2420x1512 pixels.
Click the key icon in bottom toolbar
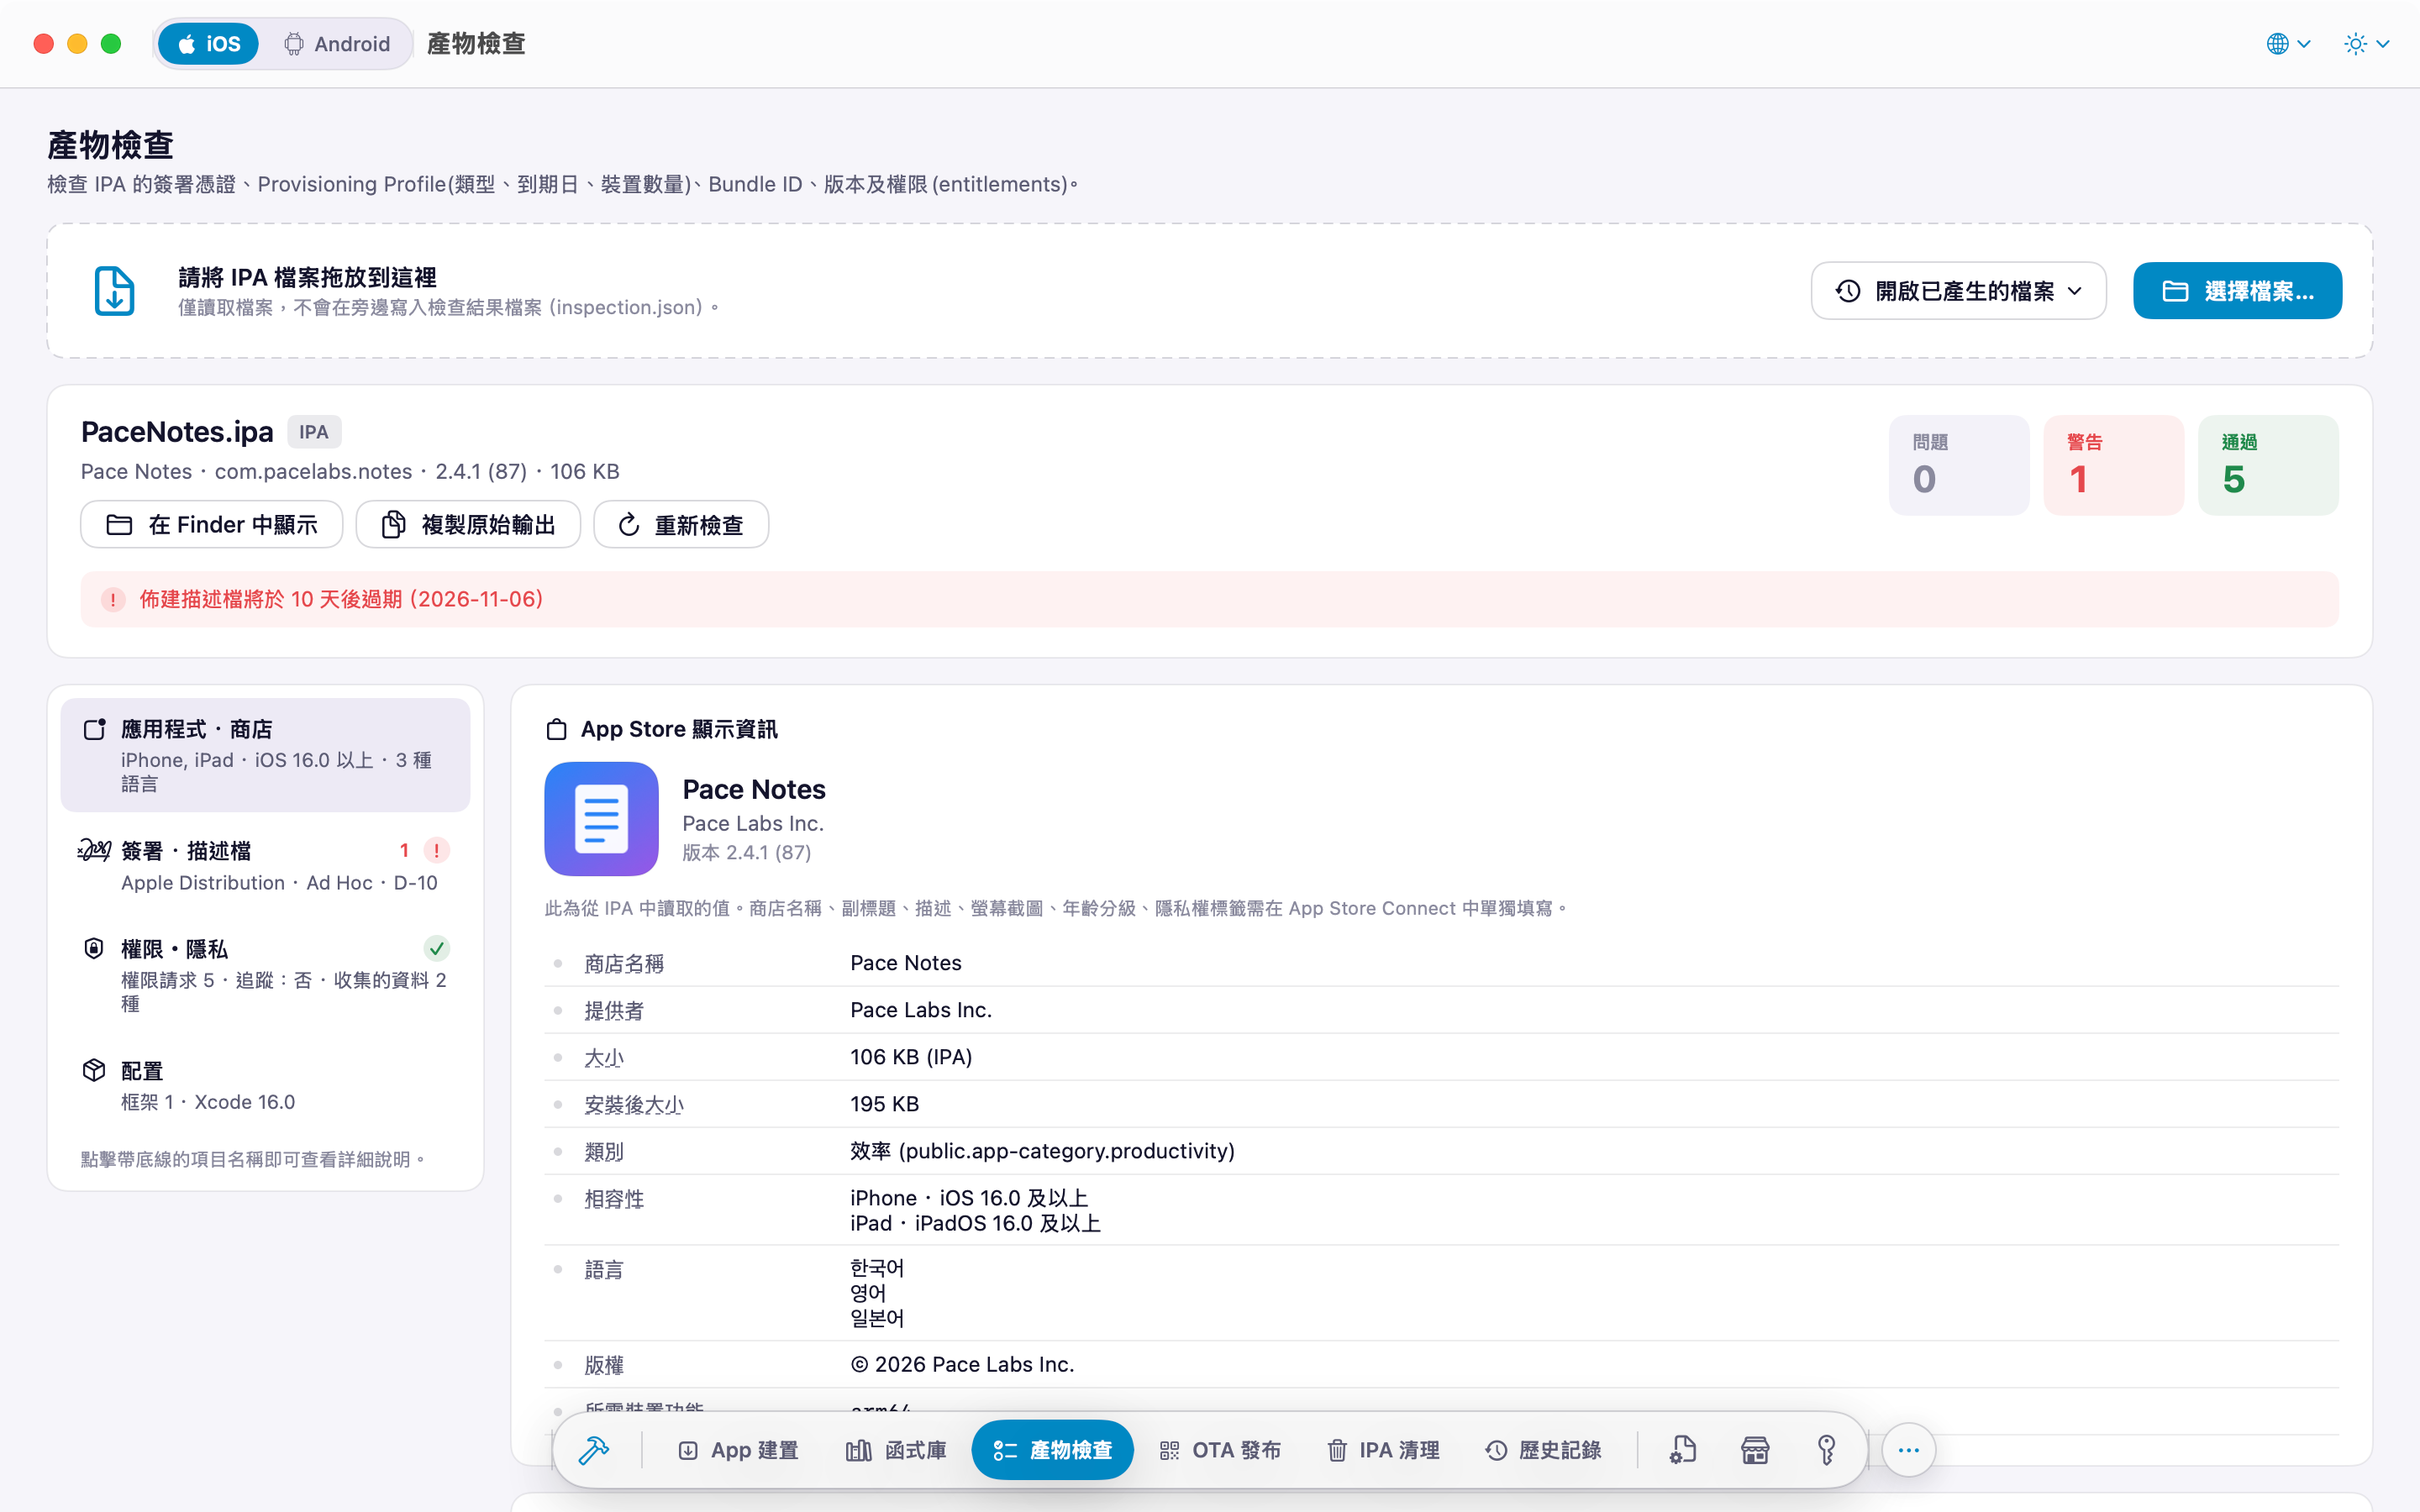[1827, 1450]
